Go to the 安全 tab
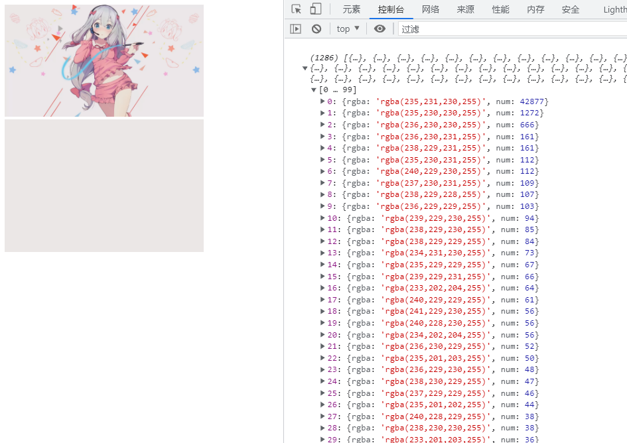This screenshot has width=627, height=443. coord(570,9)
